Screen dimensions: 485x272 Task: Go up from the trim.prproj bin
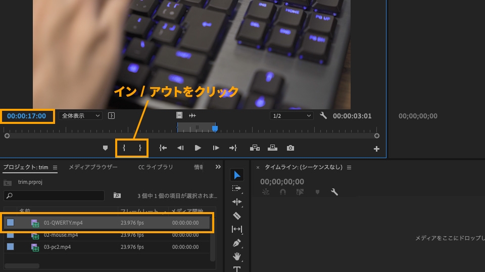[x=8, y=183]
